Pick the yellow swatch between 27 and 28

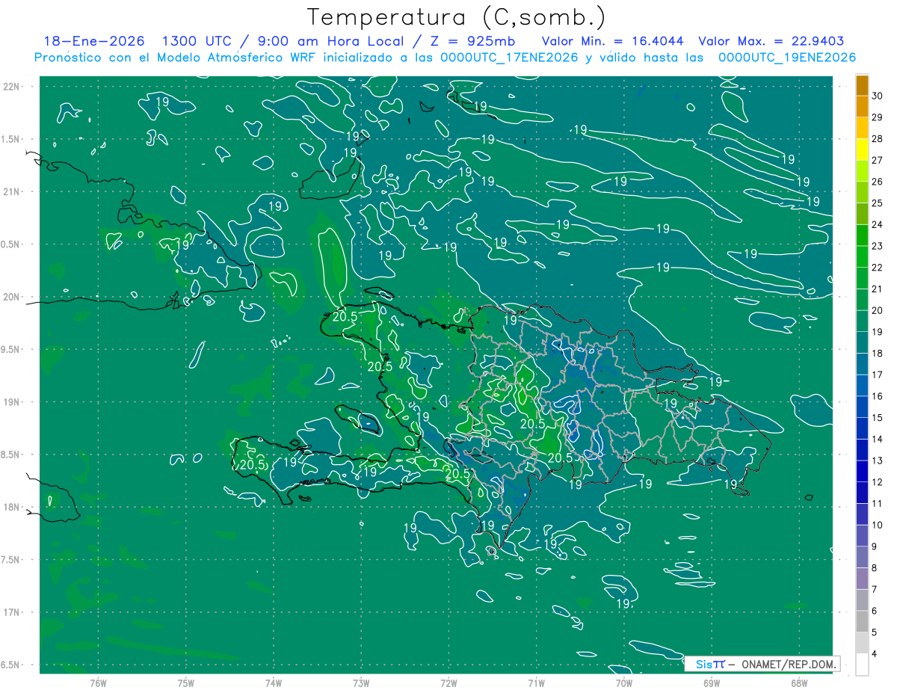(863, 150)
